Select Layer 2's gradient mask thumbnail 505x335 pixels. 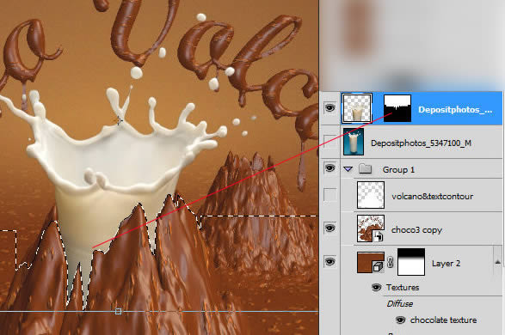pos(411,262)
